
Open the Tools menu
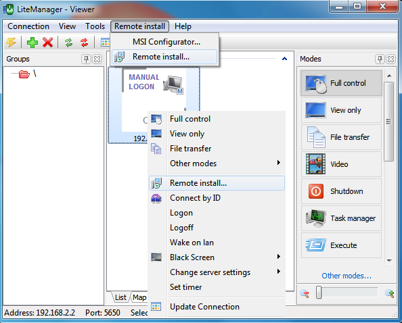95,26
